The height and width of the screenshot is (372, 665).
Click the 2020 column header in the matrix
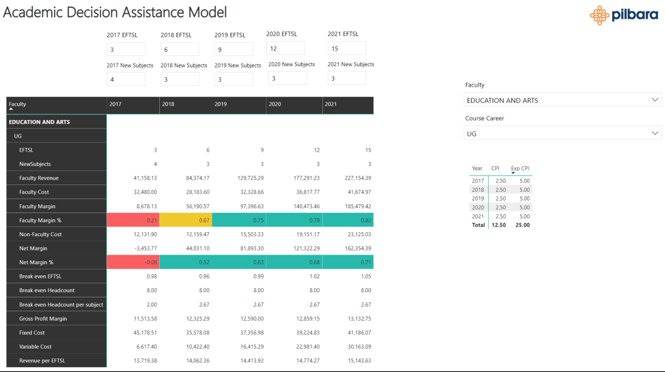point(294,104)
